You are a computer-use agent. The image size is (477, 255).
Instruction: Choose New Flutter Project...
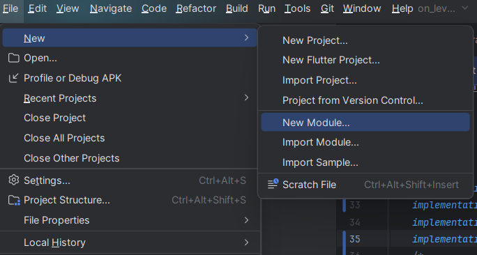[331, 60]
